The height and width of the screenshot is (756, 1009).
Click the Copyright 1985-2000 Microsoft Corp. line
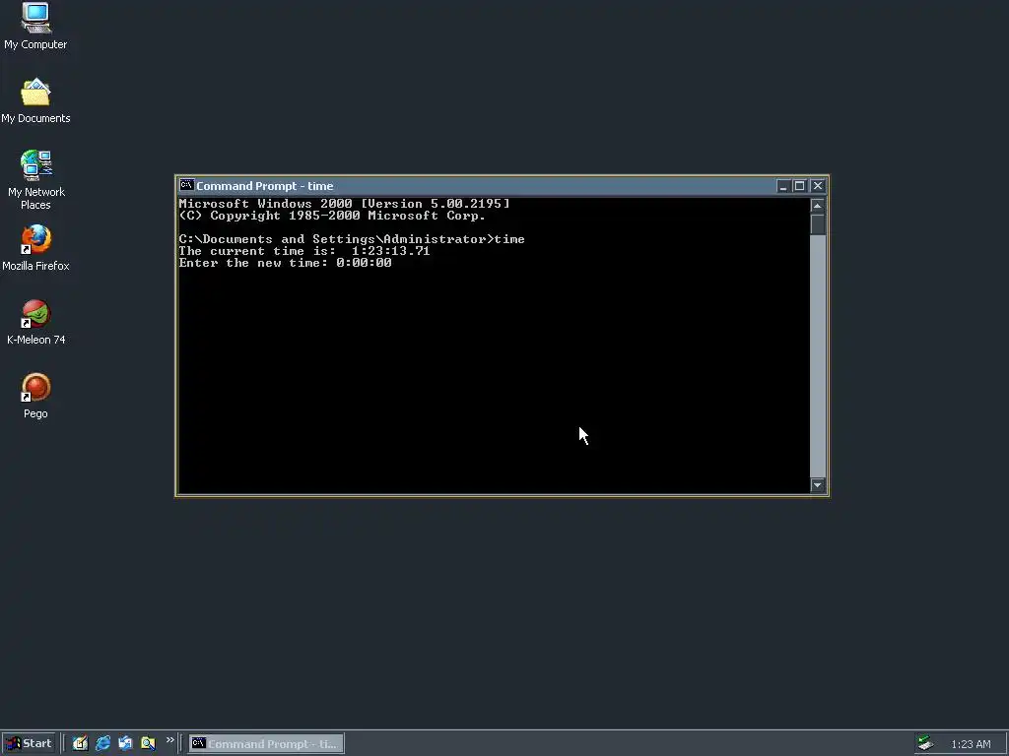332,216
